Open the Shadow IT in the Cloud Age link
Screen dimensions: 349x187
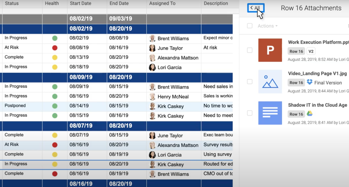pyautogui.click(x=317, y=105)
